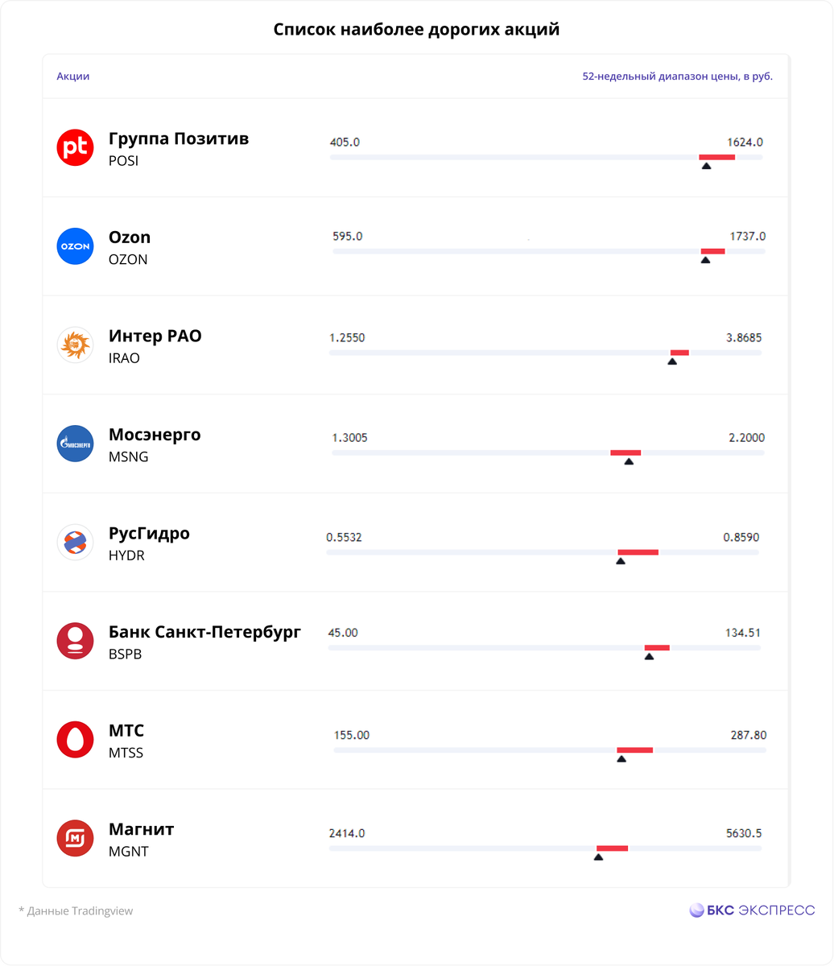Viewport: 834px width, 966px height.
Task: Click the Группа Позитив red pt logo
Action: [x=76, y=147]
